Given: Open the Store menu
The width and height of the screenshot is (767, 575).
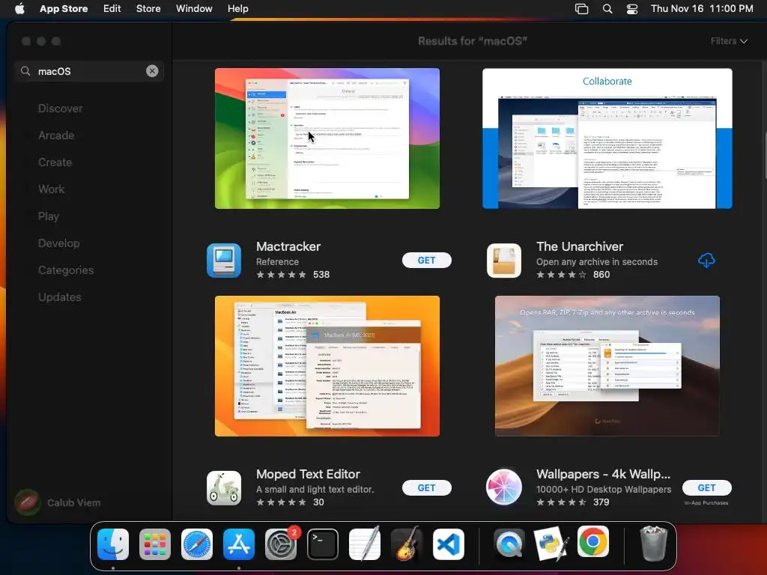Looking at the screenshot, I should point(148,8).
